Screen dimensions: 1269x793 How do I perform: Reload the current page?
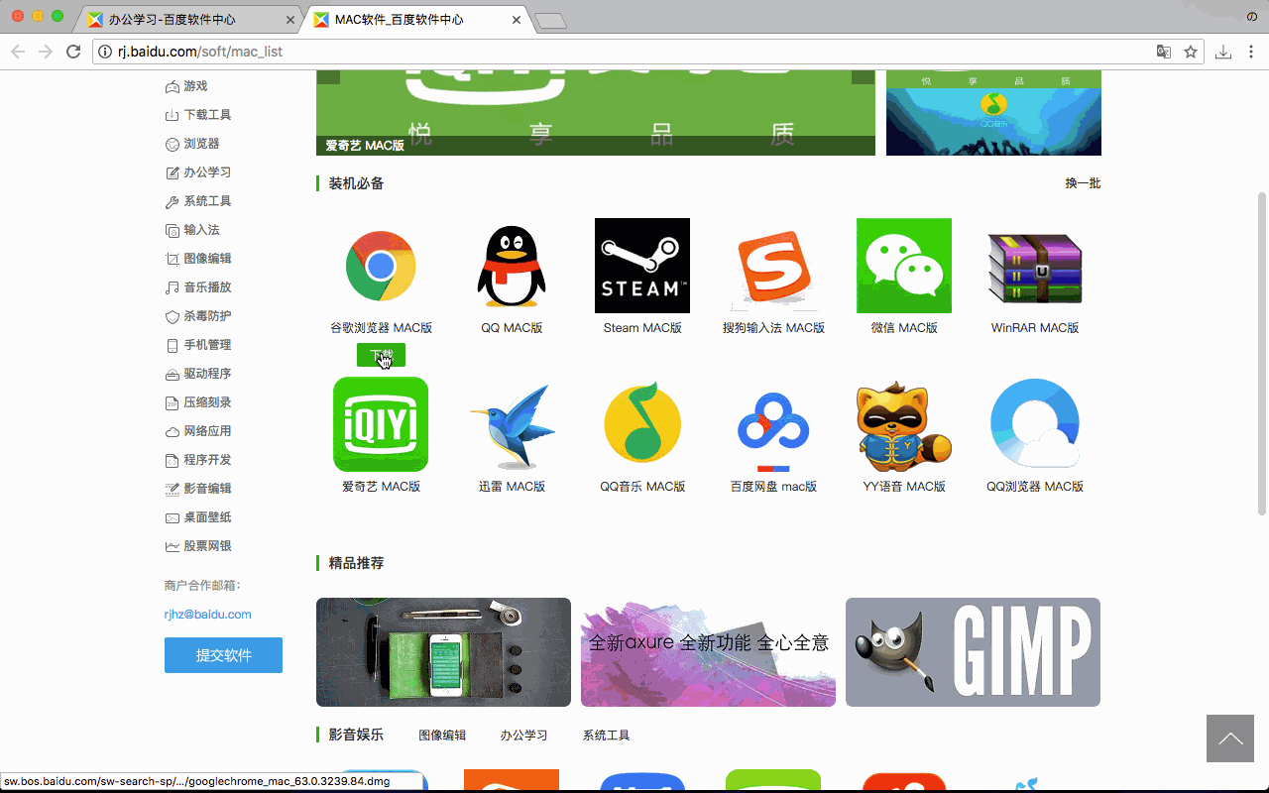[x=73, y=52]
